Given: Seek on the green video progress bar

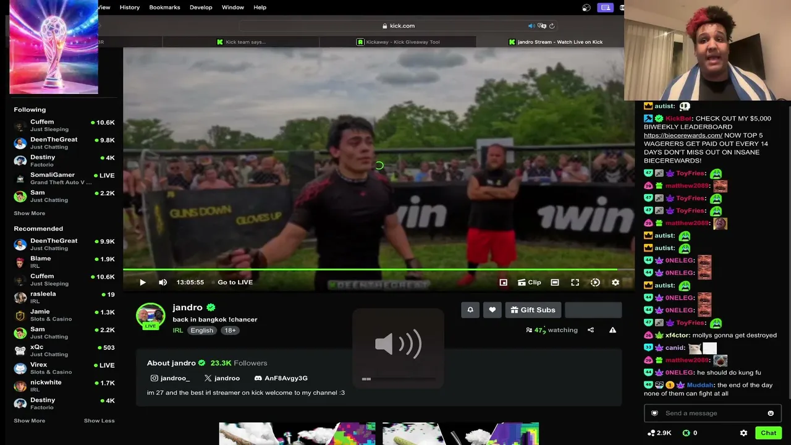Looking at the screenshot, I should 378,269.
